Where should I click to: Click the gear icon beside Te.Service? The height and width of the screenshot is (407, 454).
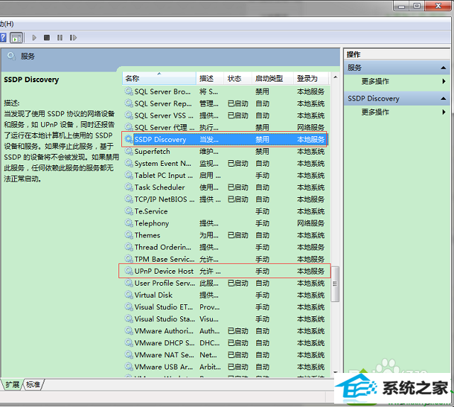click(x=128, y=211)
